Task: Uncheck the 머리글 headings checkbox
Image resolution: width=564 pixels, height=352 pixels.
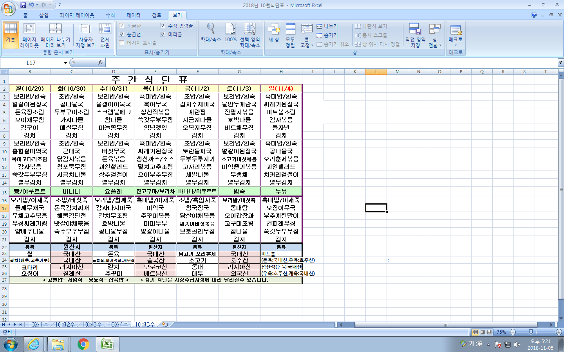Action: [x=163, y=34]
